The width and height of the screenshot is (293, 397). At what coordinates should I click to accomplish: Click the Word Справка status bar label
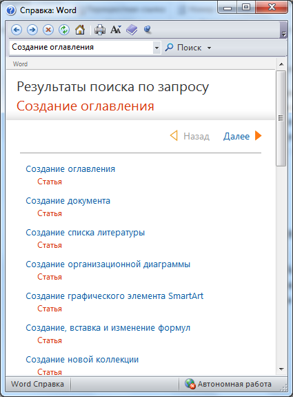37,384
